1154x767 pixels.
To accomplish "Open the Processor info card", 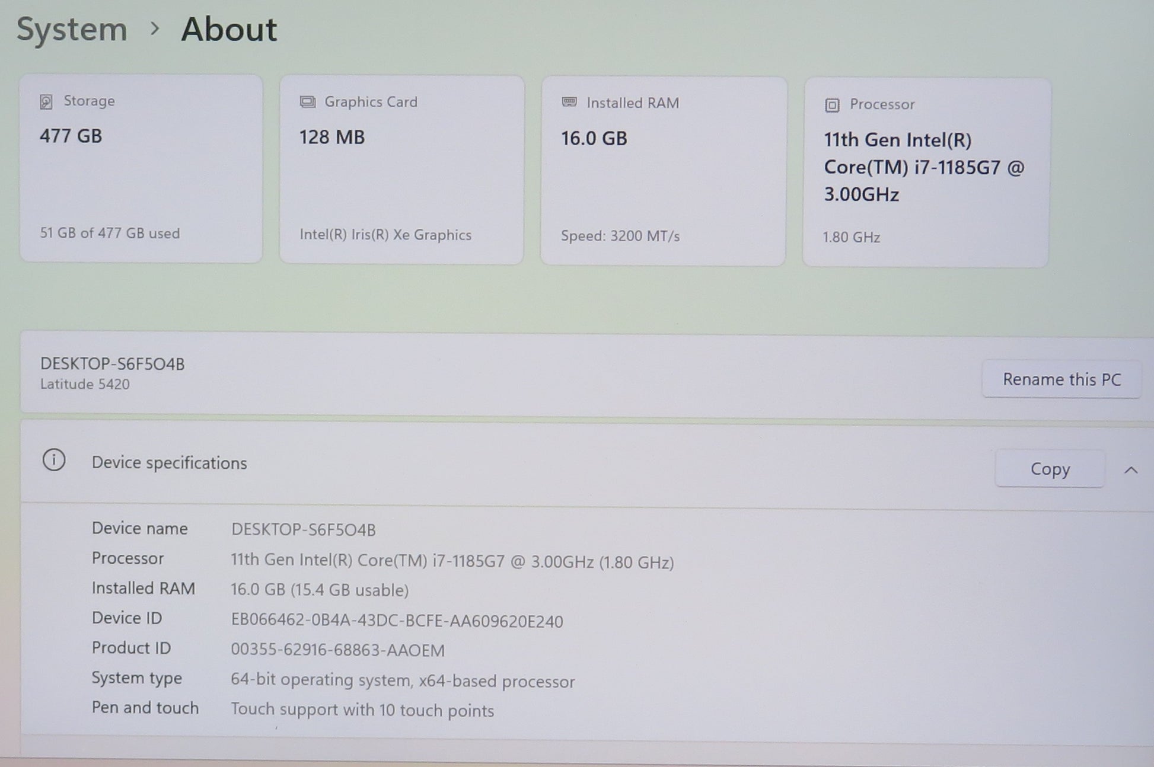I will (925, 173).
